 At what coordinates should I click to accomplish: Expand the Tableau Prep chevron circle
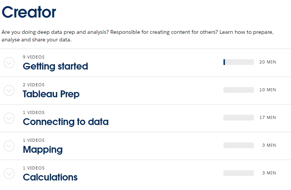(9, 90)
